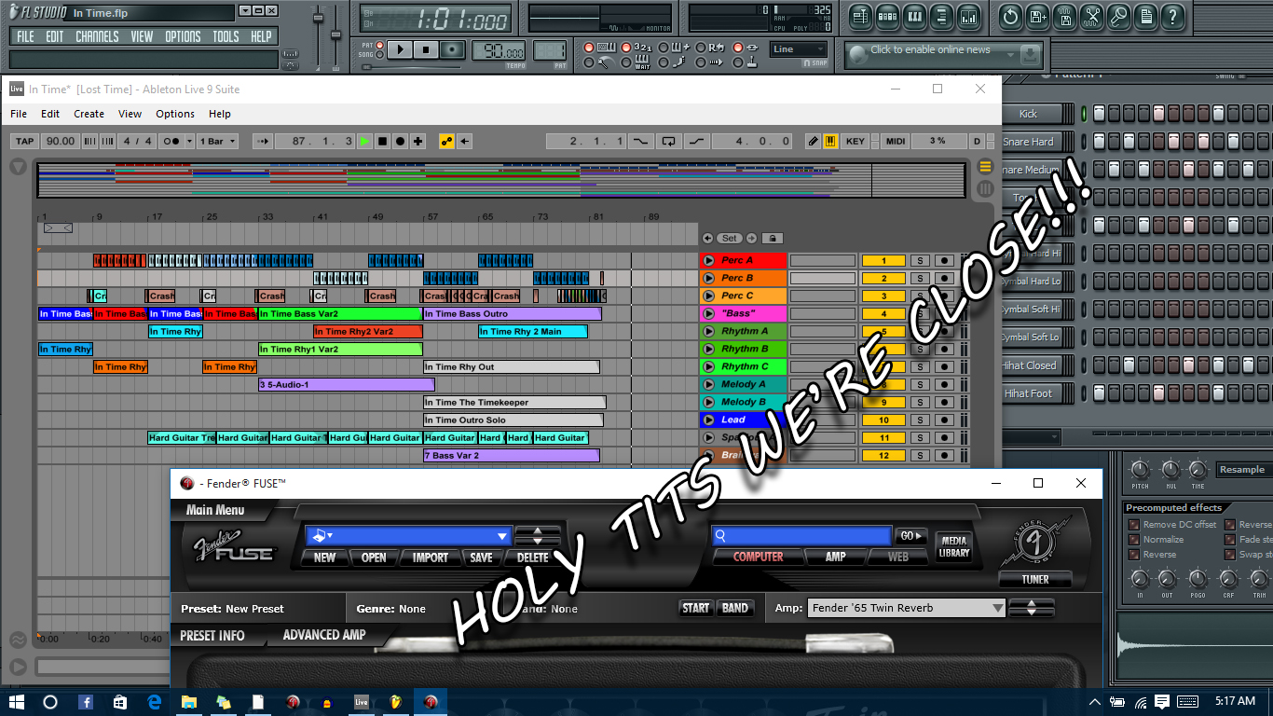Open Ableton Live Create menu

(x=89, y=114)
